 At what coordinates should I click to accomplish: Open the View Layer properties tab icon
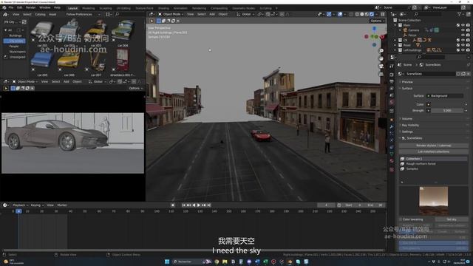(392, 89)
